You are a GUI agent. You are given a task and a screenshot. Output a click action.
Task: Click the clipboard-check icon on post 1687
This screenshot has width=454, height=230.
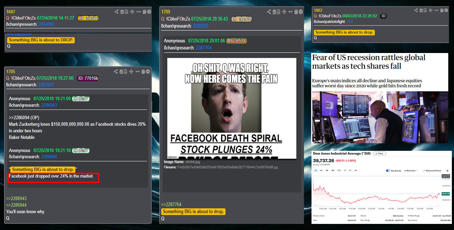point(122,12)
